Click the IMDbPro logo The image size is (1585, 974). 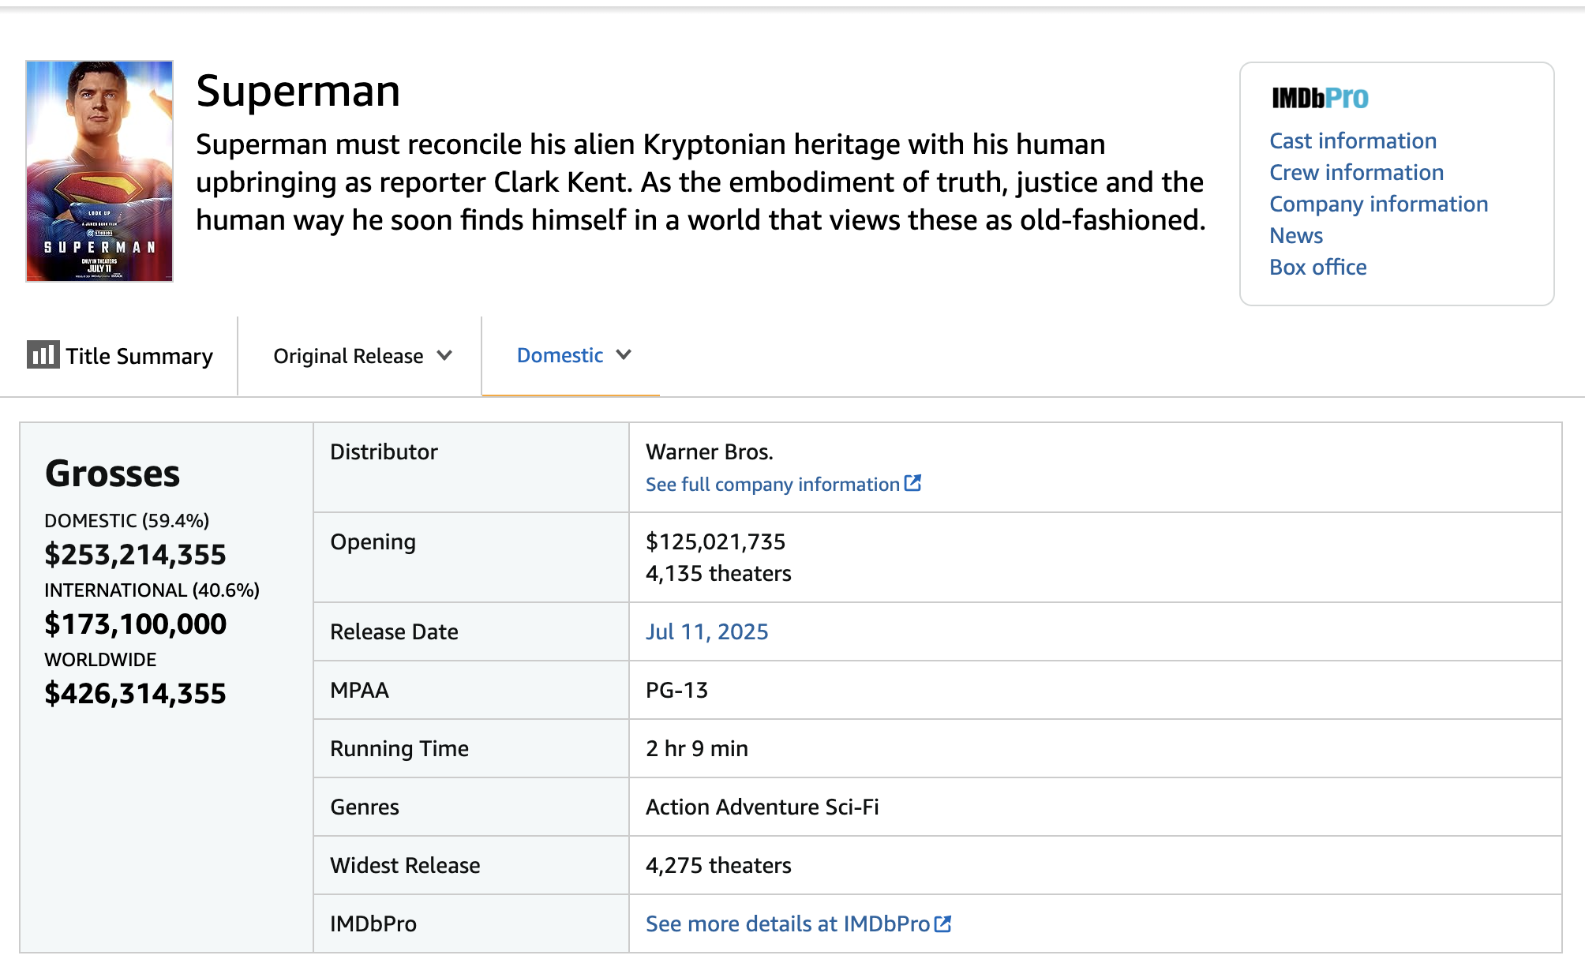point(1320,98)
